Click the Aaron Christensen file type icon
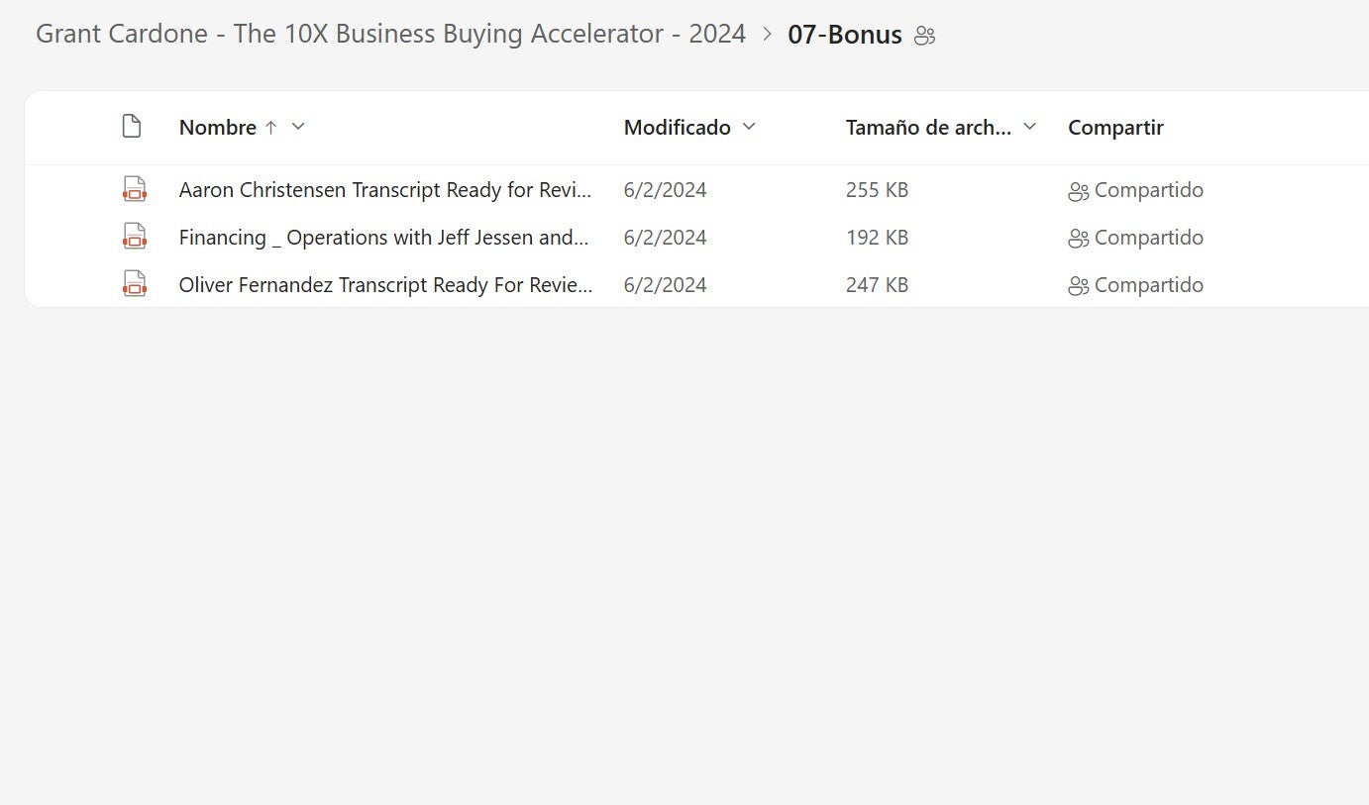 [134, 189]
